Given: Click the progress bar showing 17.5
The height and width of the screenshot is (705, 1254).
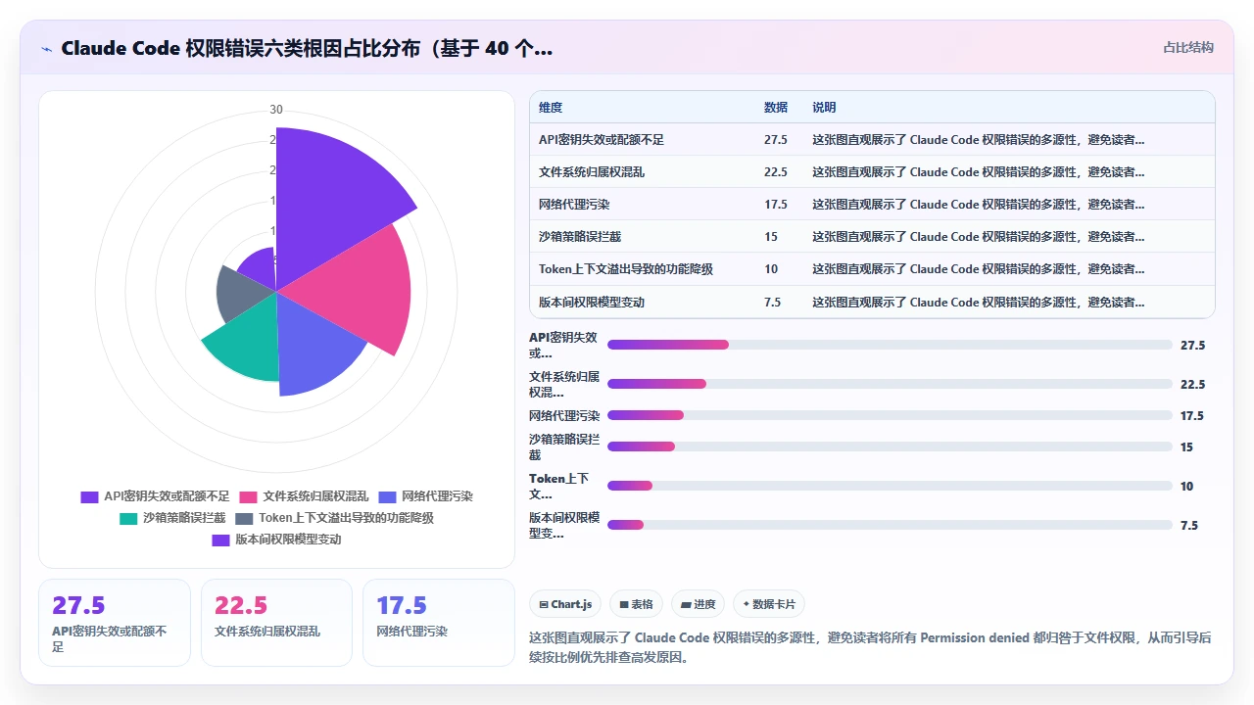Looking at the screenshot, I should pyautogui.click(x=890, y=415).
